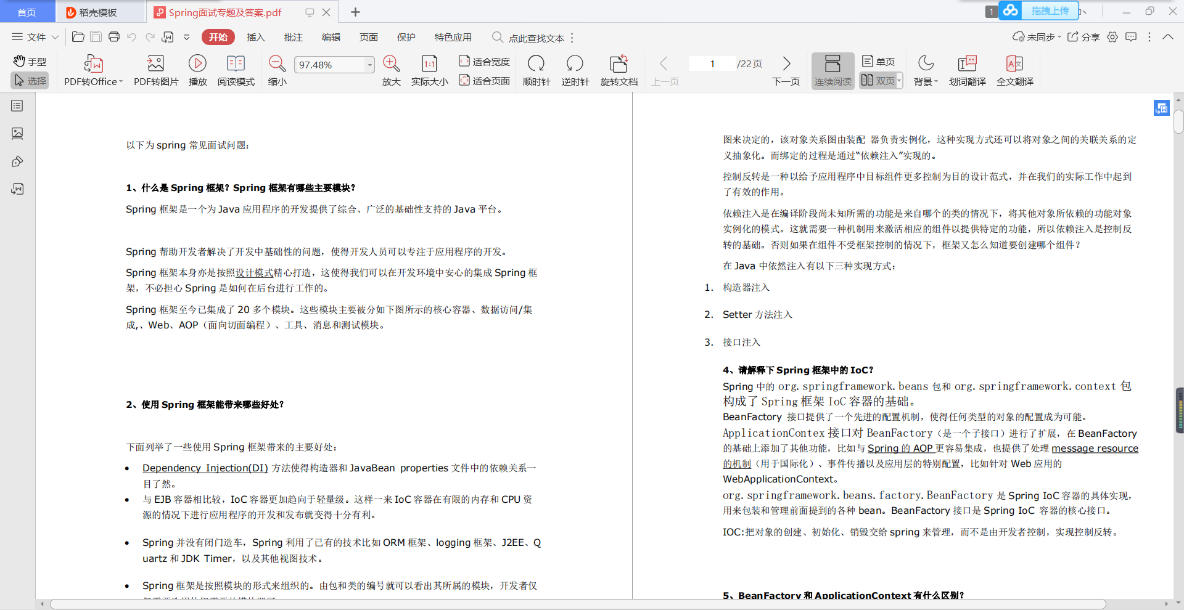Open the double page options arrow
Image resolution: width=1184 pixels, height=610 pixels.
(900, 81)
